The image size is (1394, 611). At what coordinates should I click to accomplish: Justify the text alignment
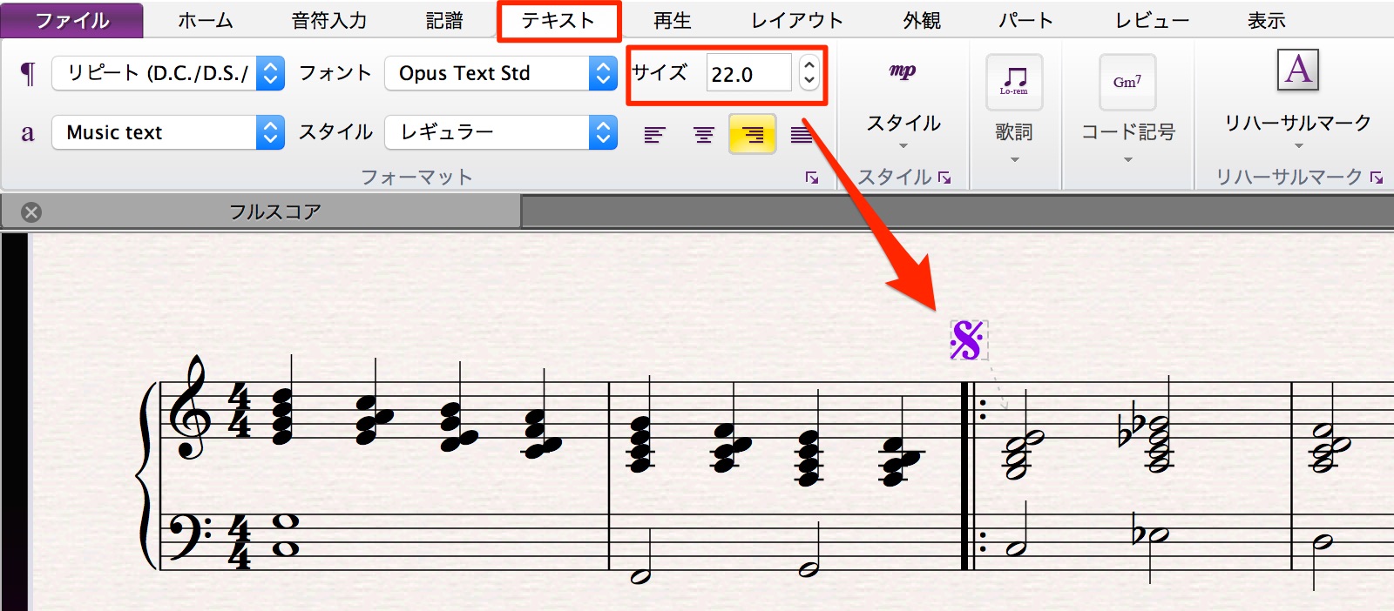(802, 135)
